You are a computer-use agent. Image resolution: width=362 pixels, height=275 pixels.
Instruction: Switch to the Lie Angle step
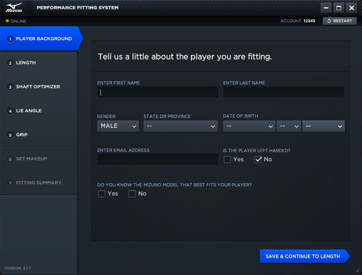[38, 111]
